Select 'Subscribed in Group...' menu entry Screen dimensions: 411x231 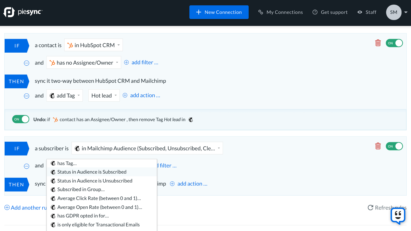81,189
